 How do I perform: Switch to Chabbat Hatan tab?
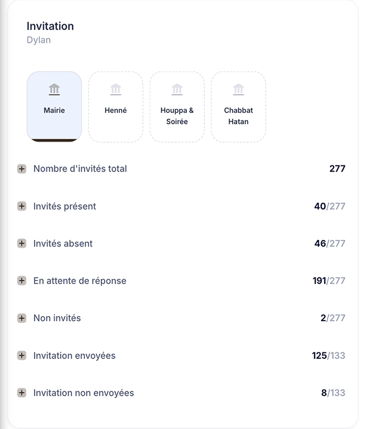click(x=238, y=107)
